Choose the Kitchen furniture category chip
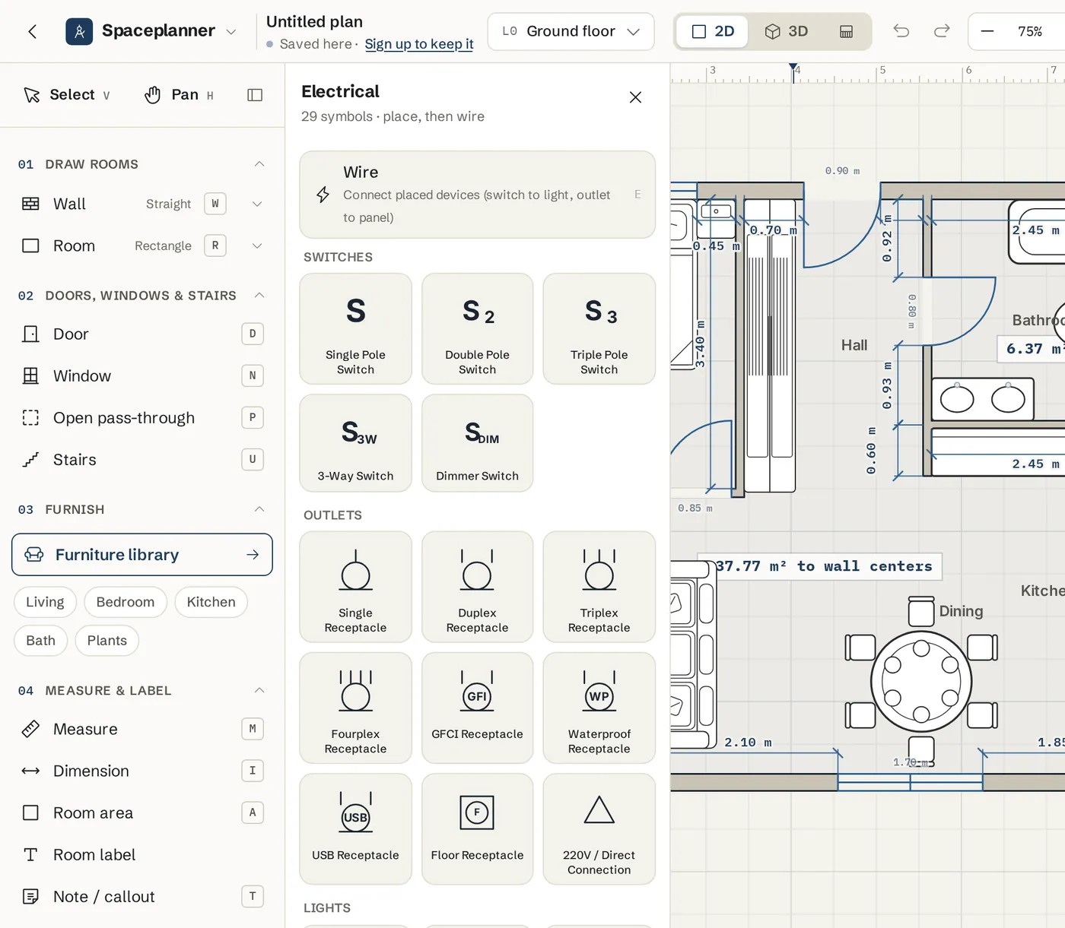Viewport: 1065px width, 928px height. click(211, 602)
